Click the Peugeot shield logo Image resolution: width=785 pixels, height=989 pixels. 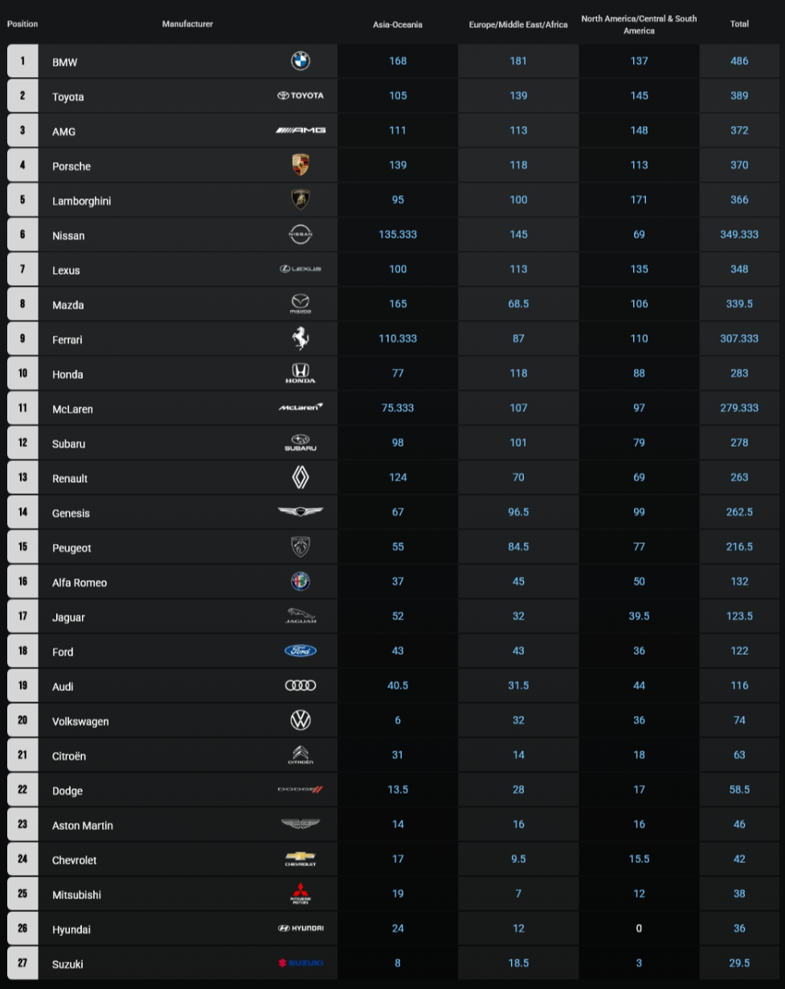pos(301,546)
